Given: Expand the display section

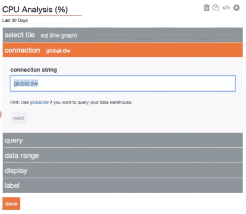Looking at the screenshot, I should tap(123, 171).
